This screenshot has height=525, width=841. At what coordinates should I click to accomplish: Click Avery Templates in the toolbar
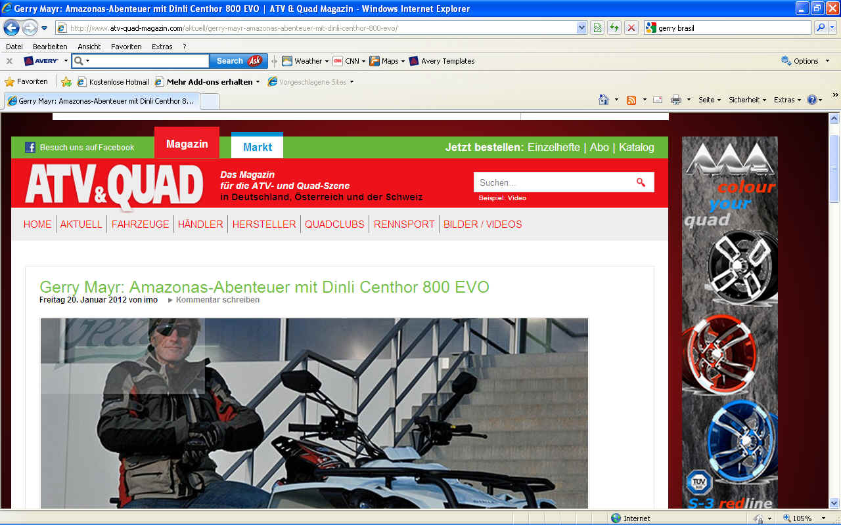[442, 61]
